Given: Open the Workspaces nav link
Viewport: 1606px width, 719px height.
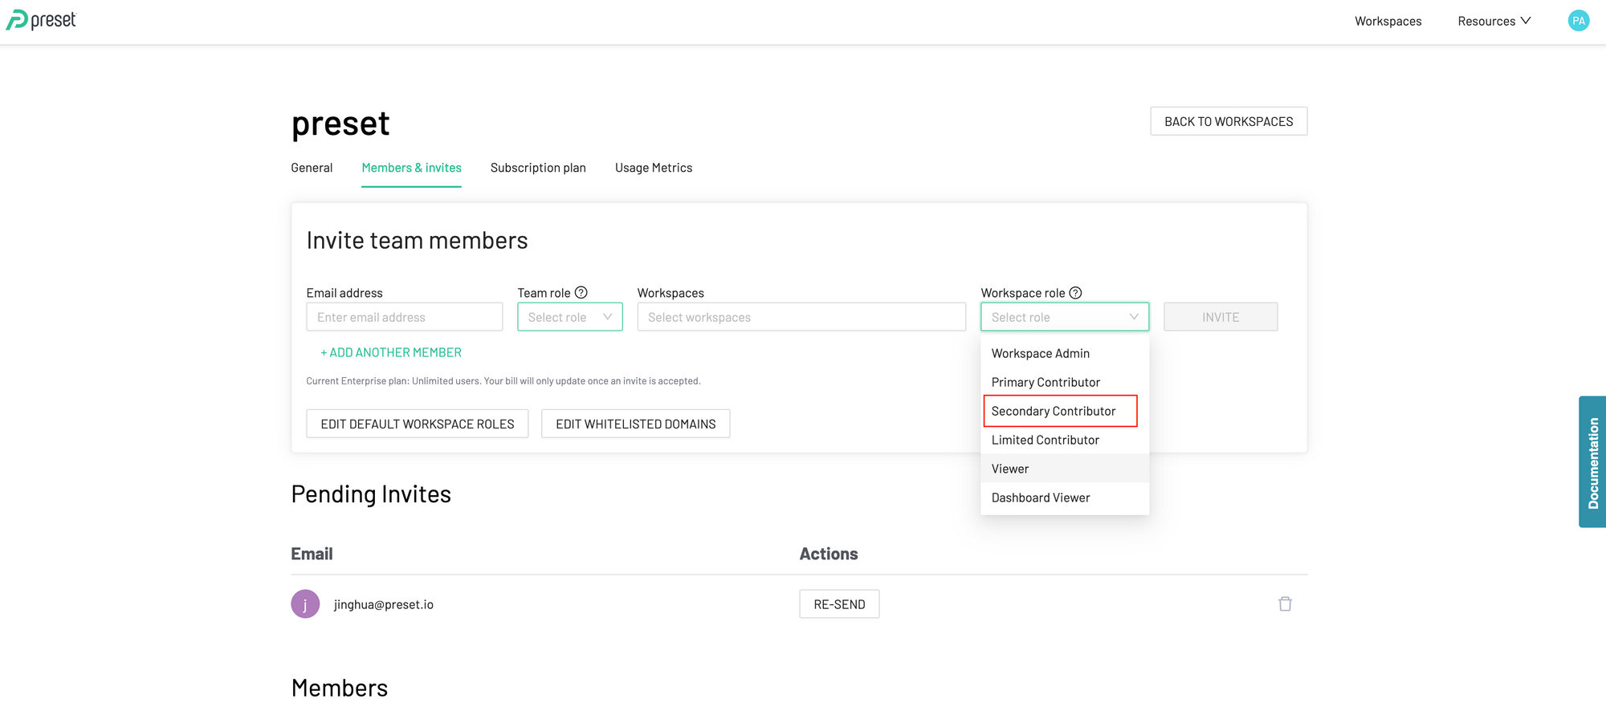Looking at the screenshot, I should pyautogui.click(x=1388, y=21).
